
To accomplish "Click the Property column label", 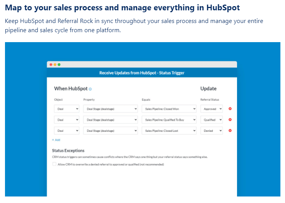I will click(x=89, y=100).
